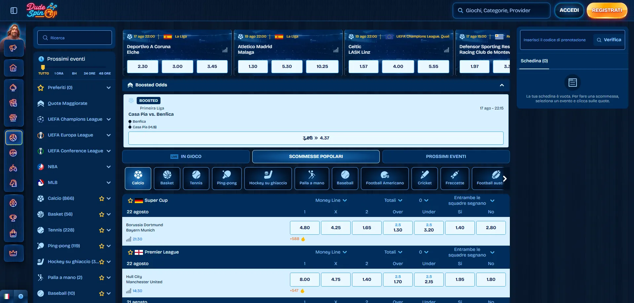Open Quote Maggiorate in sidebar
The width and height of the screenshot is (634, 303).
(x=67, y=104)
